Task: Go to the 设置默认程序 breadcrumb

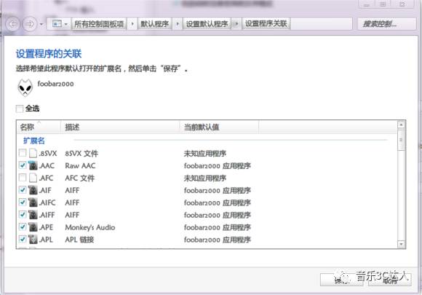Action: point(207,24)
